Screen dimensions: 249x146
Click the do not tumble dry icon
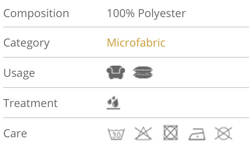point(171,132)
